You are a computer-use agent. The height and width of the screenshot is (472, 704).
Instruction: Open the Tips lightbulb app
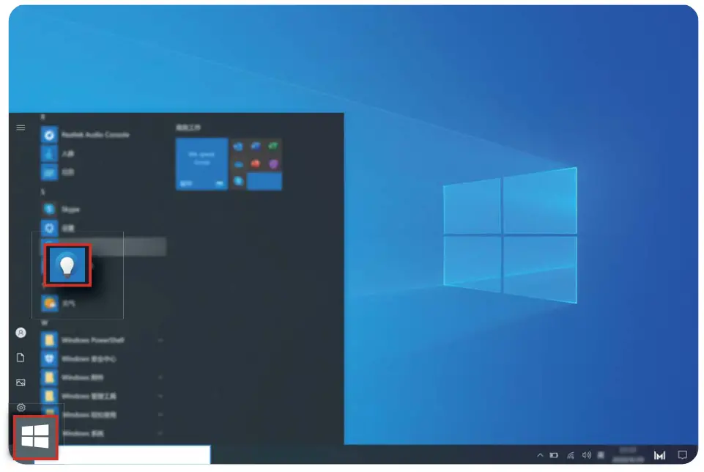point(67,265)
